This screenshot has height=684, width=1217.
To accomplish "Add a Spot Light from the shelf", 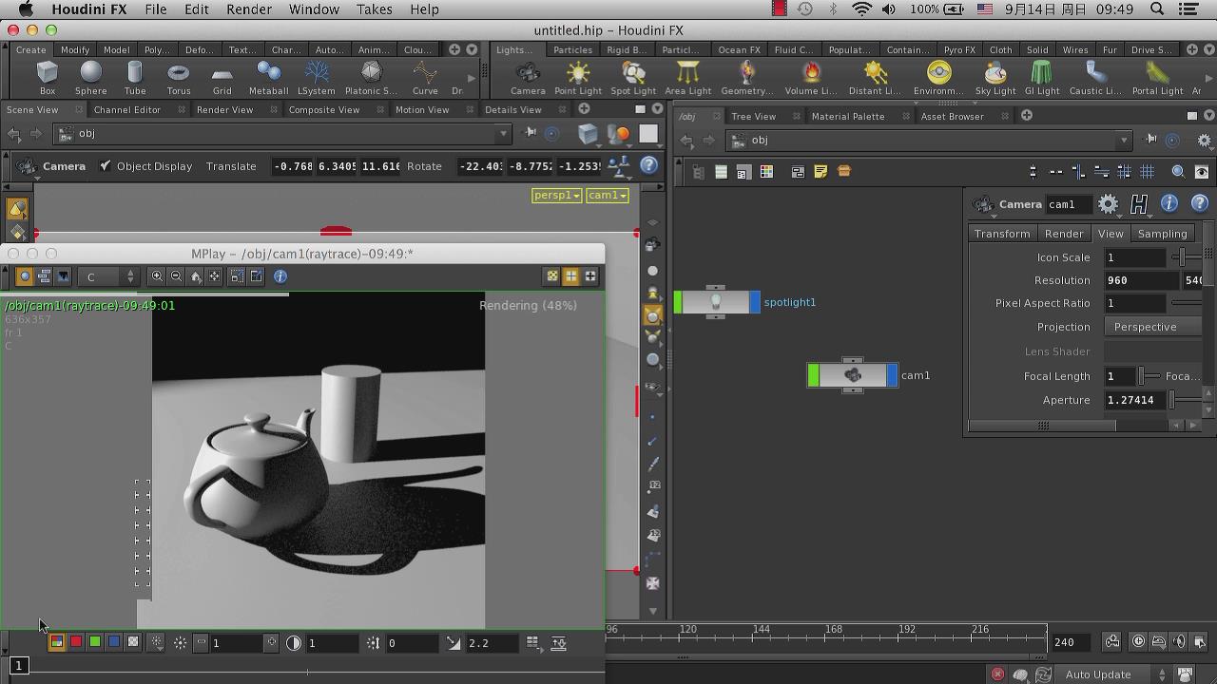I will point(633,77).
